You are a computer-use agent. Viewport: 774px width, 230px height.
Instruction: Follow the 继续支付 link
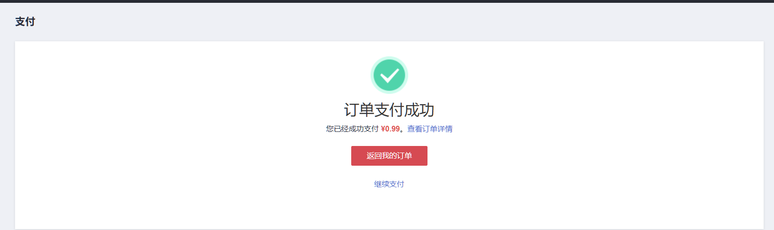tap(389, 184)
